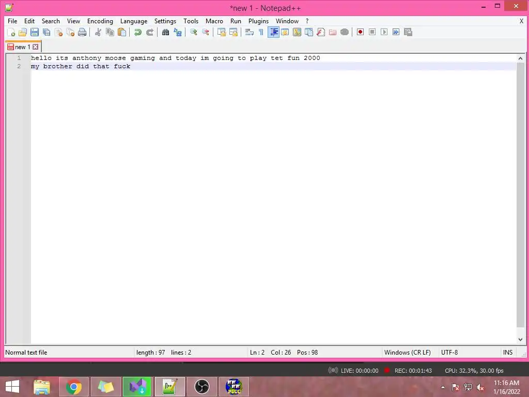
Task: Toggle the Document Map panel icon
Action: pos(297,32)
